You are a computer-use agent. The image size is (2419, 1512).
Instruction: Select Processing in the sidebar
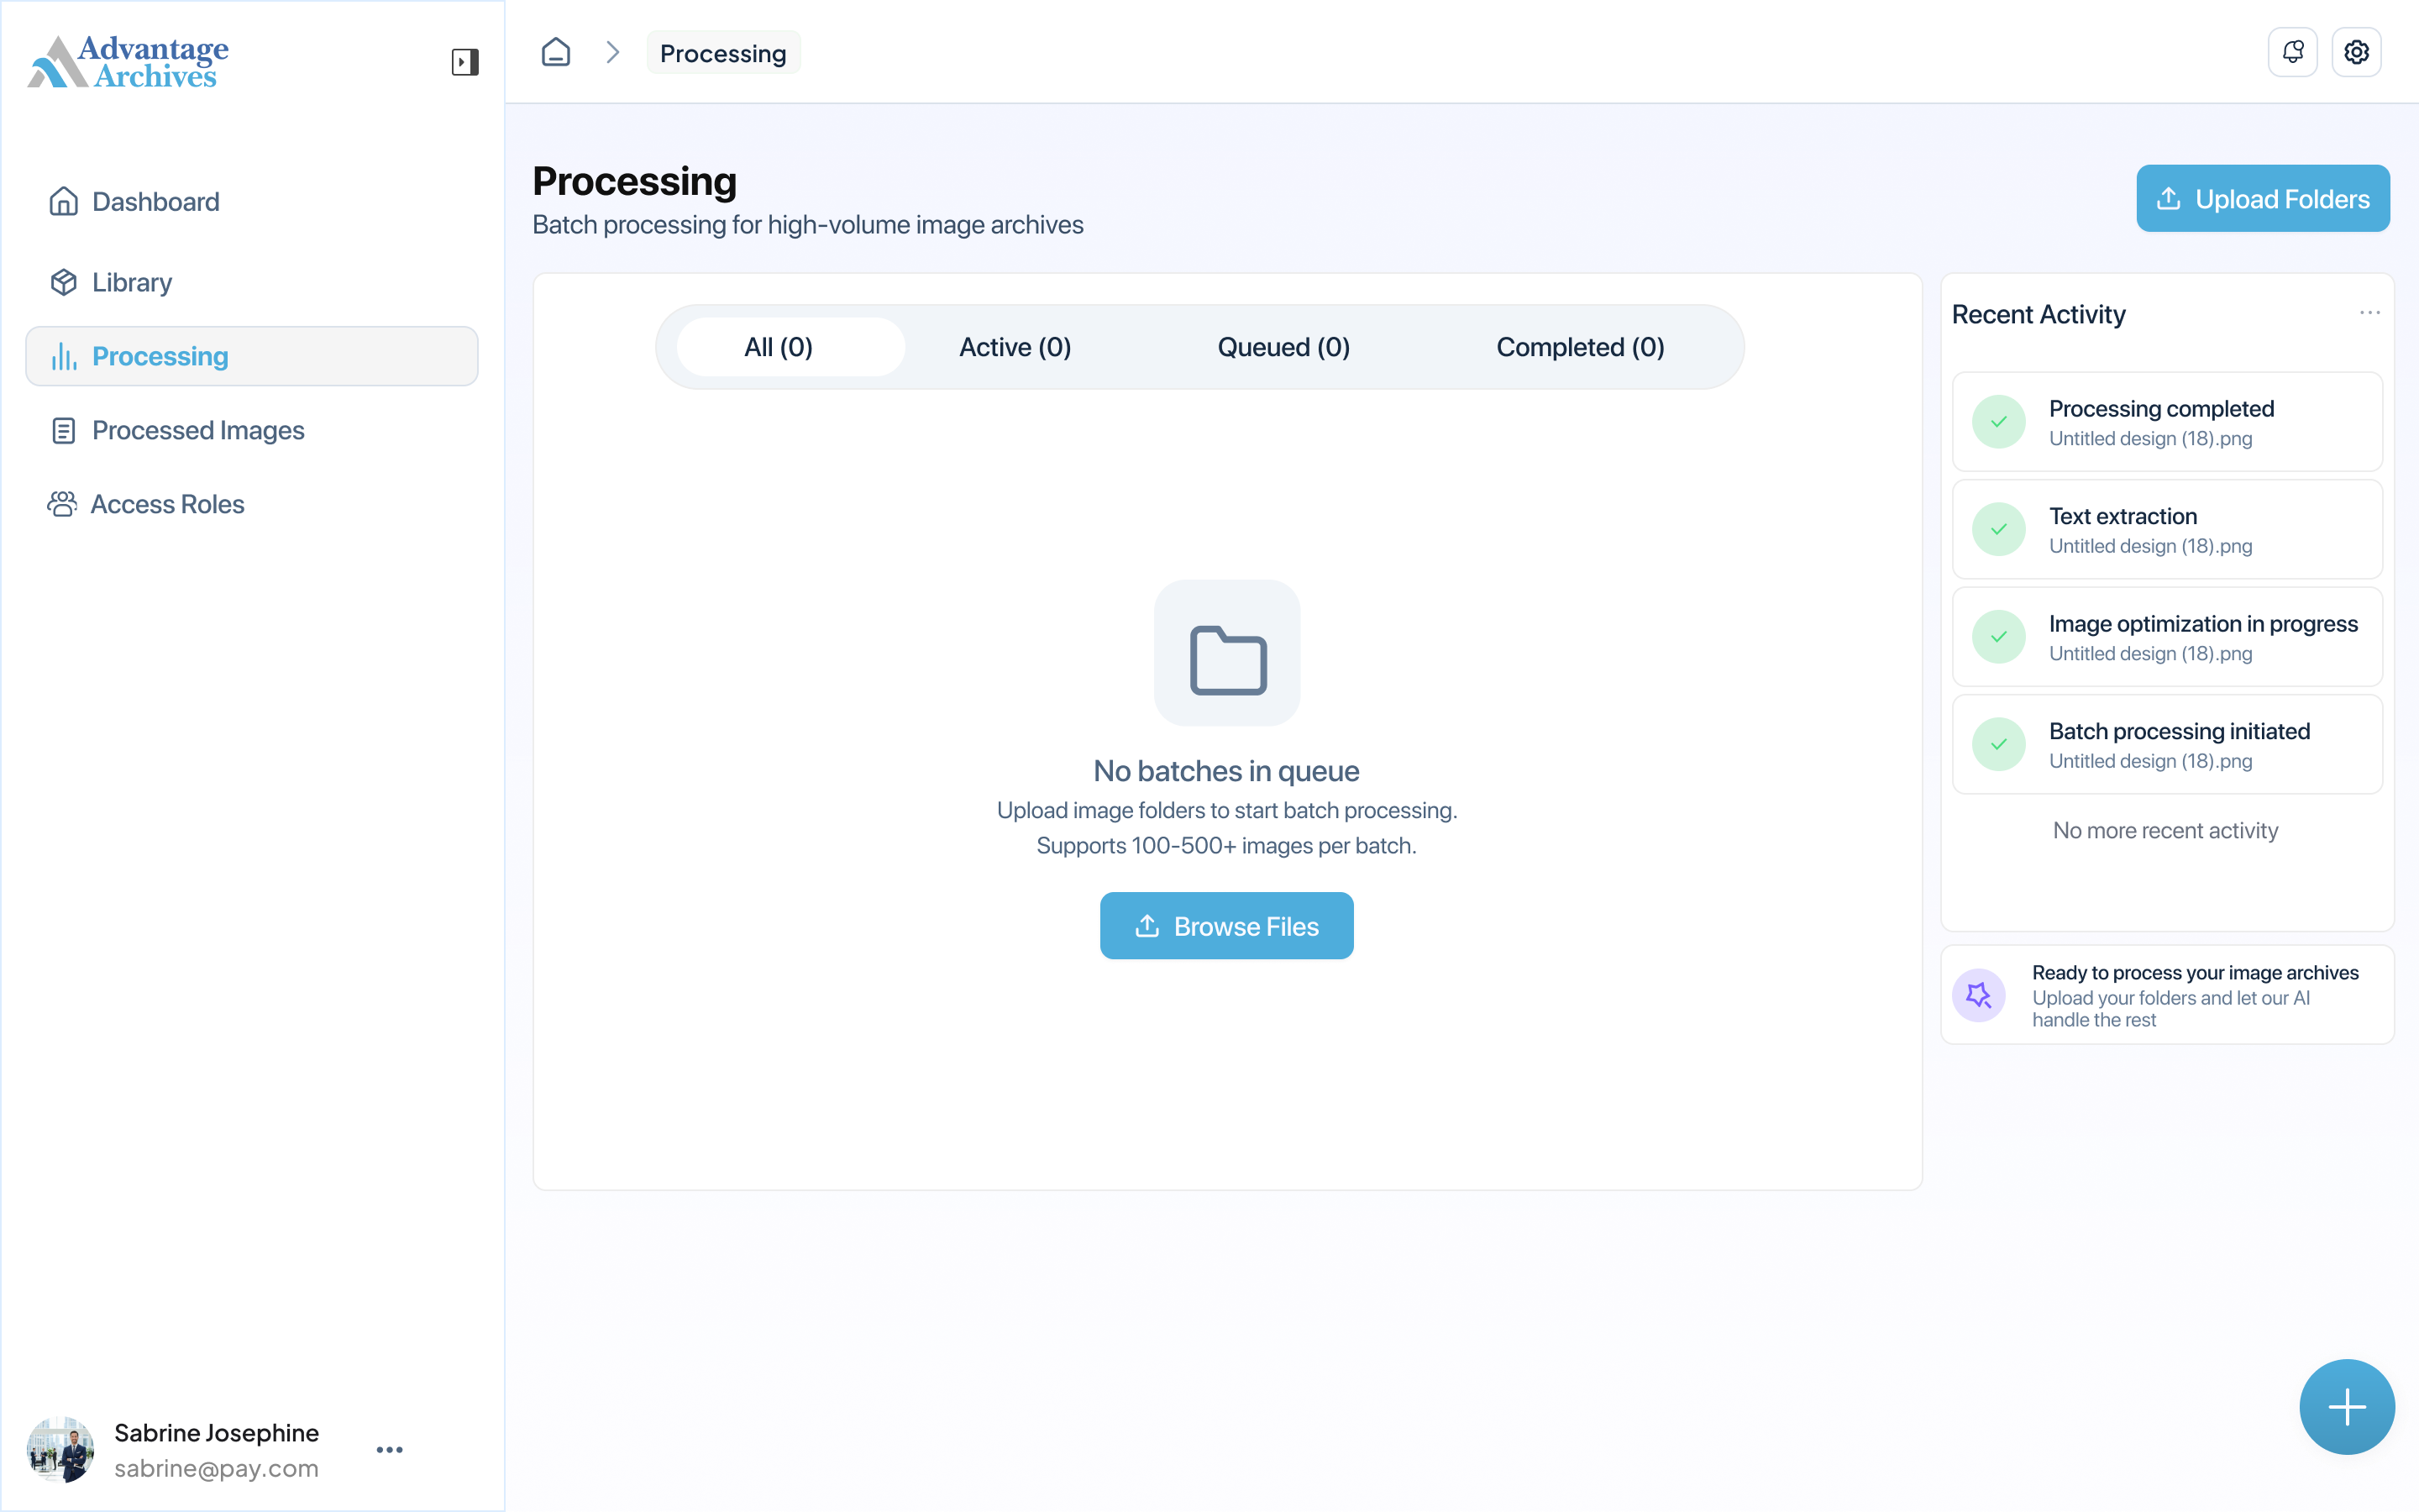(252, 356)
